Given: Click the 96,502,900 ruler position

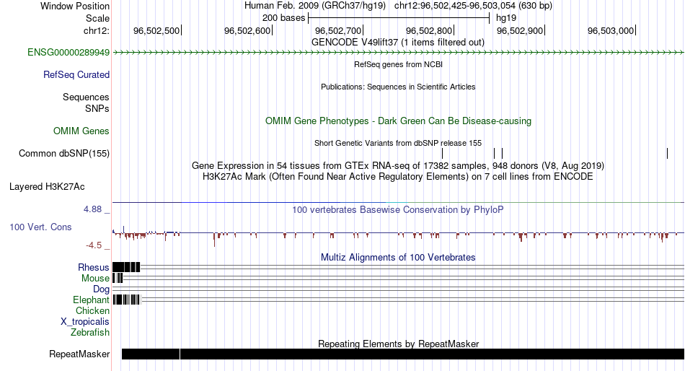Looking at the screenshot, I should 521,30.
